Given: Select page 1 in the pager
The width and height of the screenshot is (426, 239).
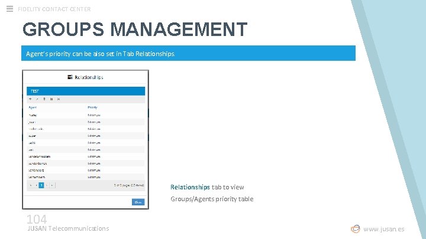Looking at the screenshot, I should pos(41,185).
